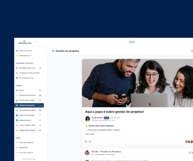193x161 pixels.
Task: Click 'Chiara replied 4 months ago' text
Action: click(x=104, y=154)
